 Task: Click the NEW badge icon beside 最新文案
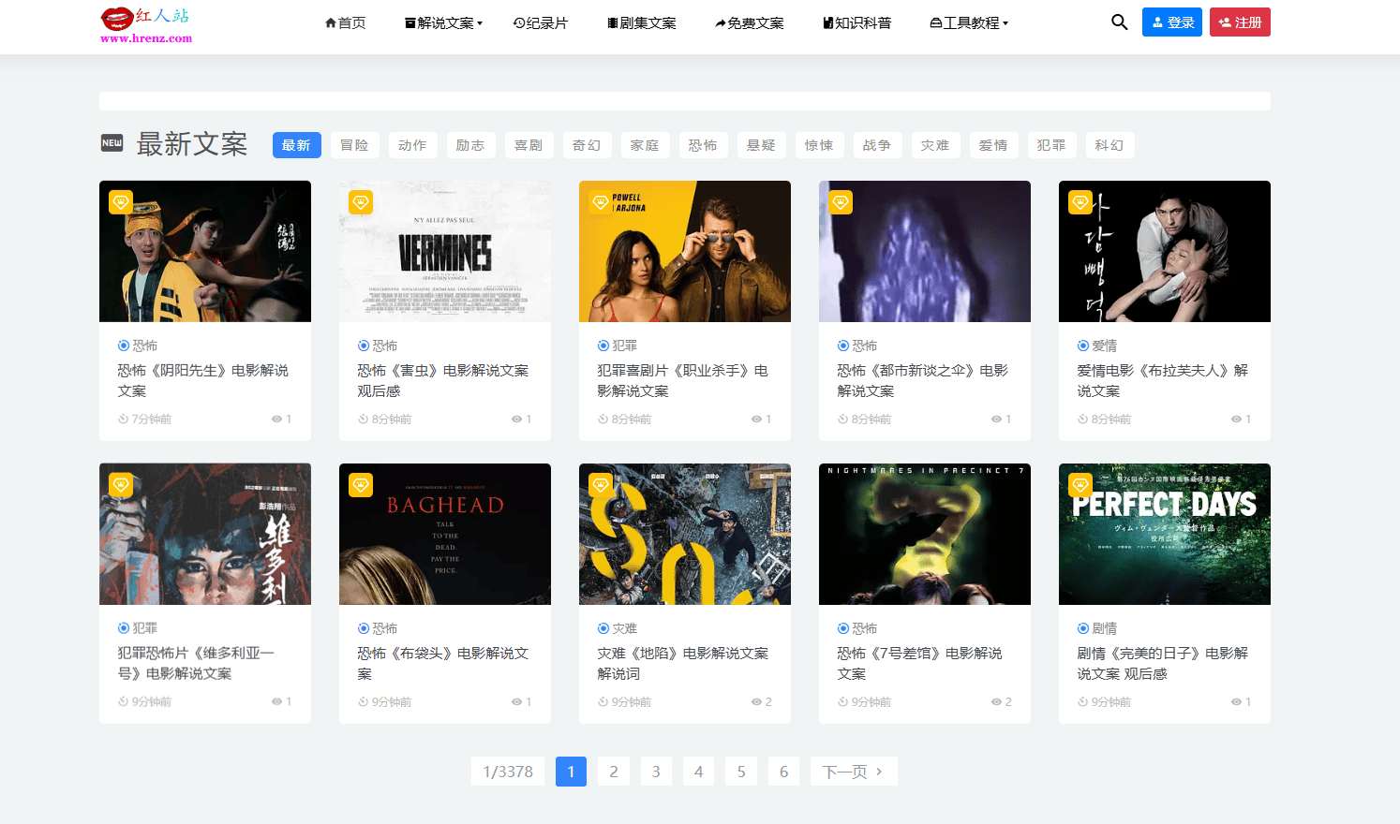click(112, 143)
